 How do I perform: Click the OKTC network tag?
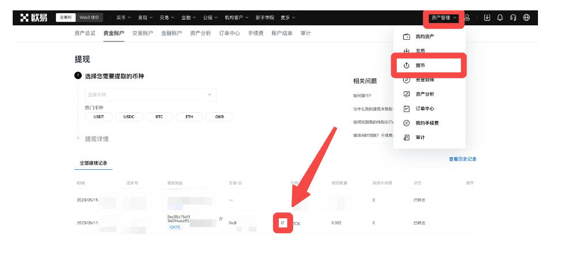175,227
